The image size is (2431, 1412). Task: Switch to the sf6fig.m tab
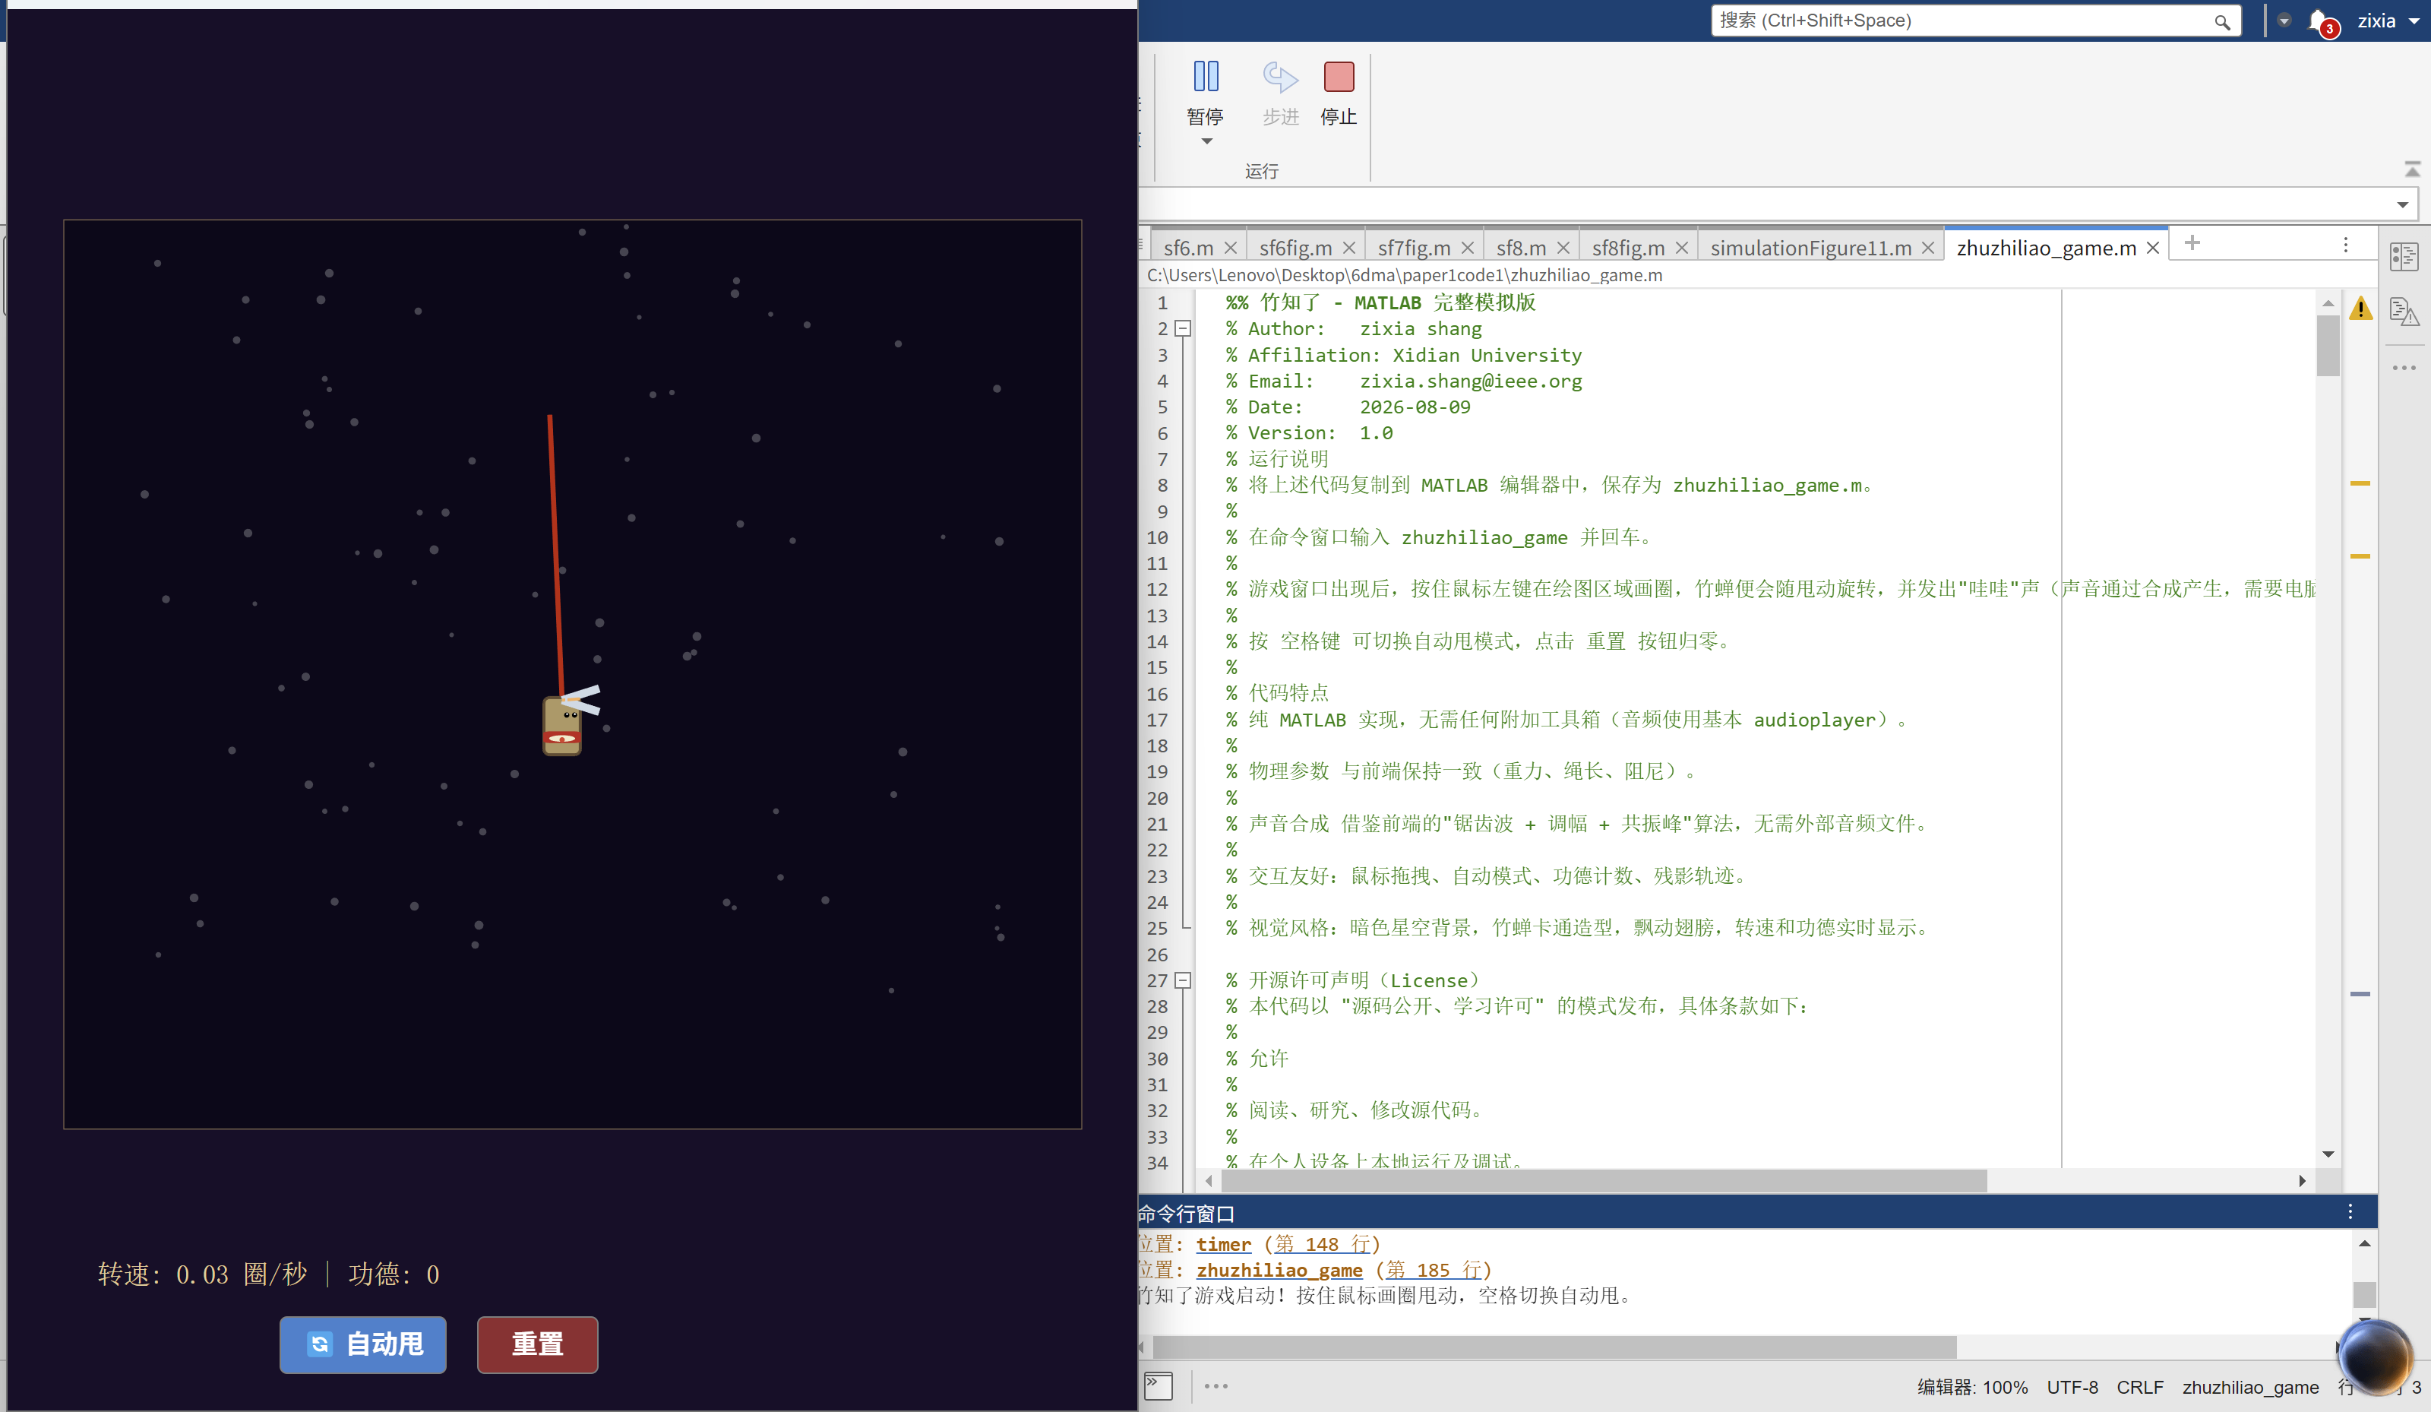1295,248
